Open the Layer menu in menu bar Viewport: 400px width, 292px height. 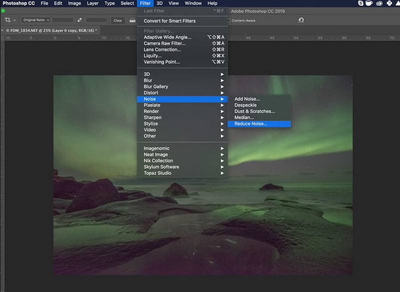click(x=92, y=3)
